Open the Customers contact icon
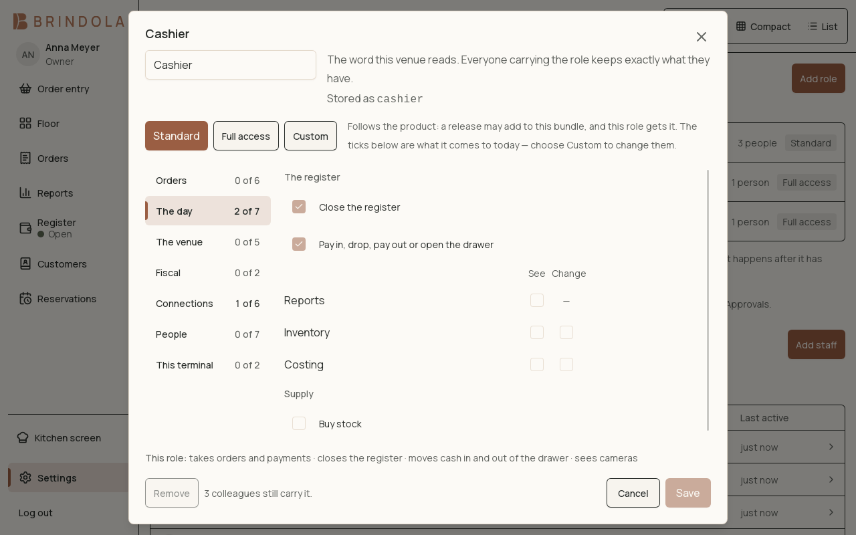 click(25, 263)
